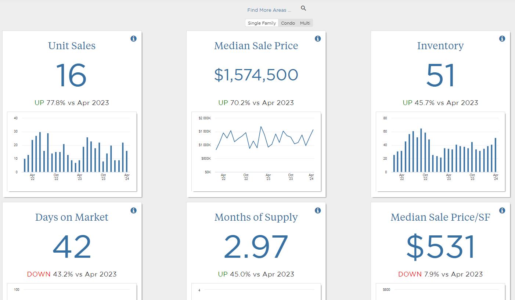Click the Median Sale Price line chart
Viewport: 515px width, 300px height.
pos(256,152)
